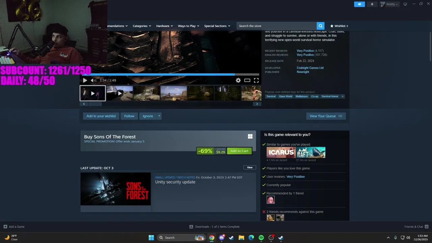Open Very Positive link beside User reviews
The image size is (432, 243).
point(296,177)
